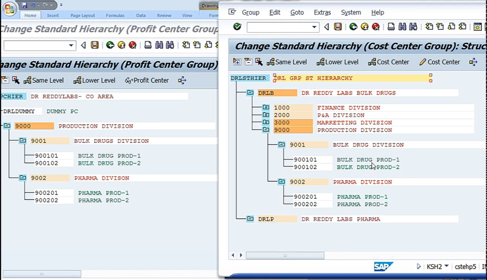Expand 3000 MARKETTING DIVISION folder node
487x280 pixels.
tap(266, 122)
